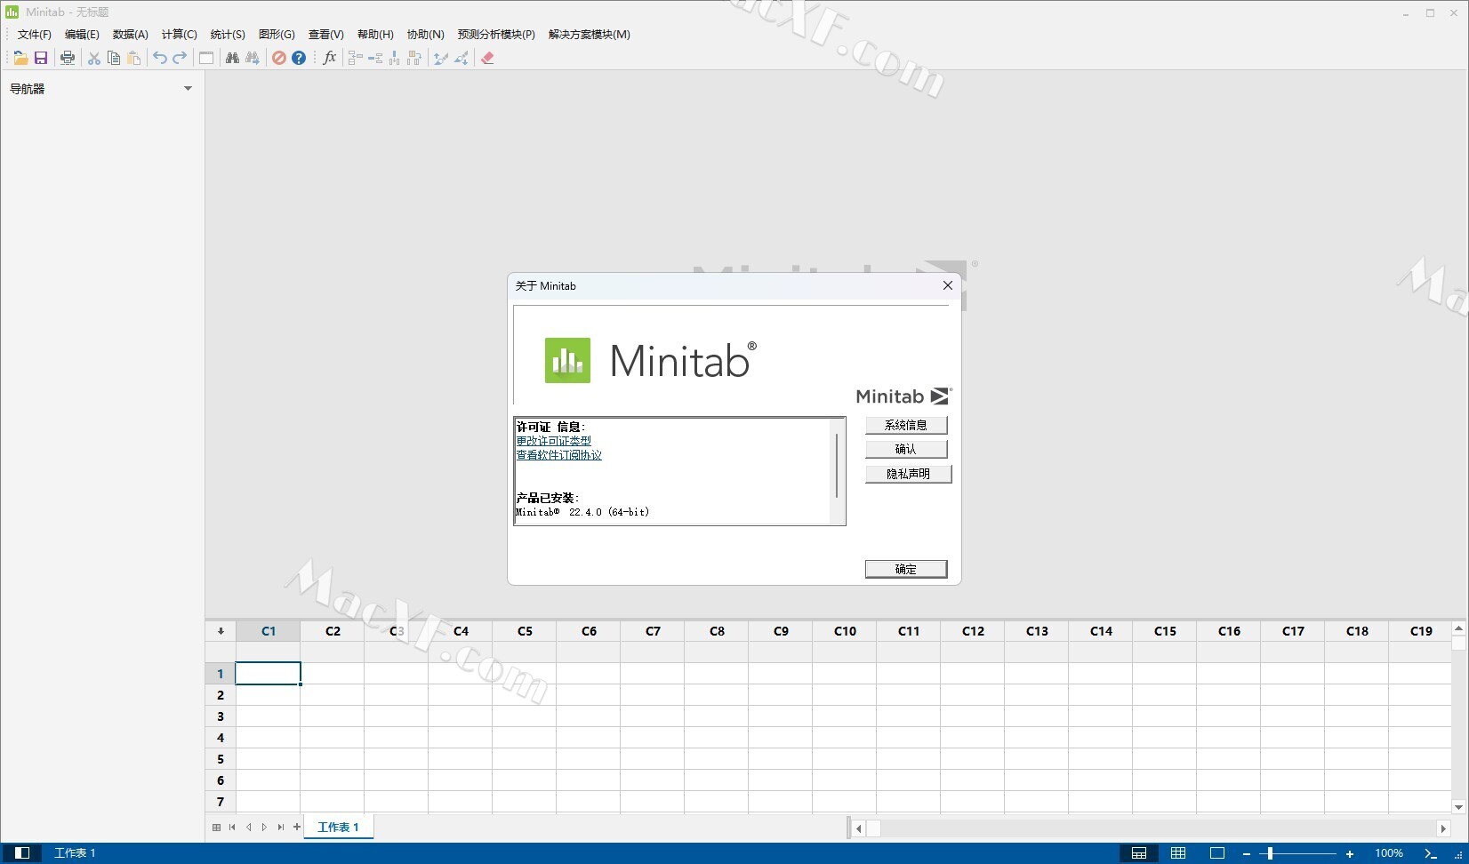Screen dimensions: 1469x864
Task: Click the 系统信息 button
Action: pyautogui.click(x=906, y=425)
